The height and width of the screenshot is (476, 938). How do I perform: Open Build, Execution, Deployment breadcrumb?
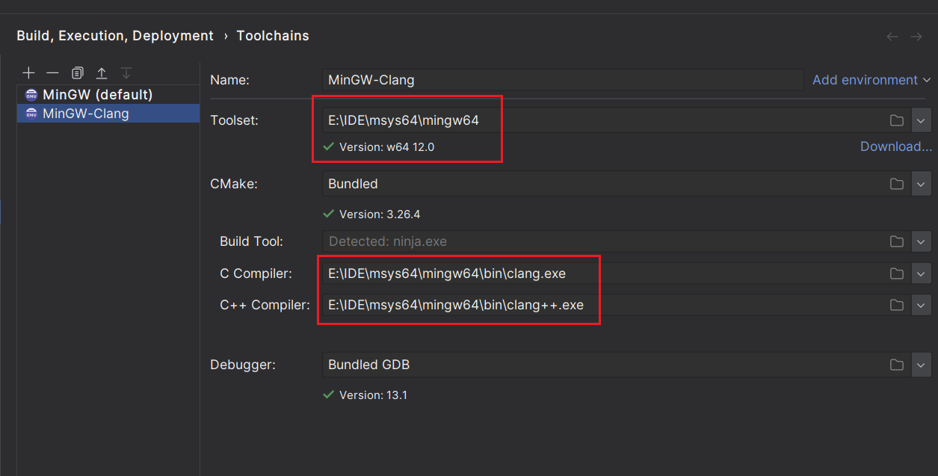(115, 36)
